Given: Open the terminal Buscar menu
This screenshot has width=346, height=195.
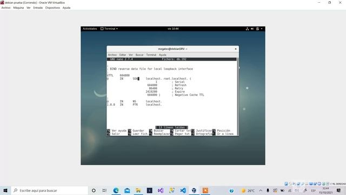Looking at the screenshot, I should 139,55.
